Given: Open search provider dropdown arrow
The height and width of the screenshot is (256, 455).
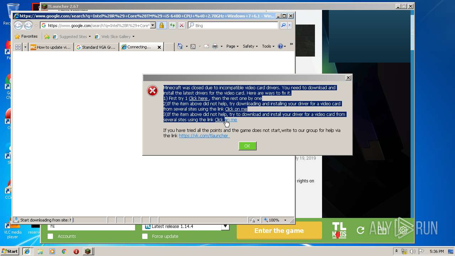Looking at the screenshot, I should pyautogui.click(x=290, y=25).
